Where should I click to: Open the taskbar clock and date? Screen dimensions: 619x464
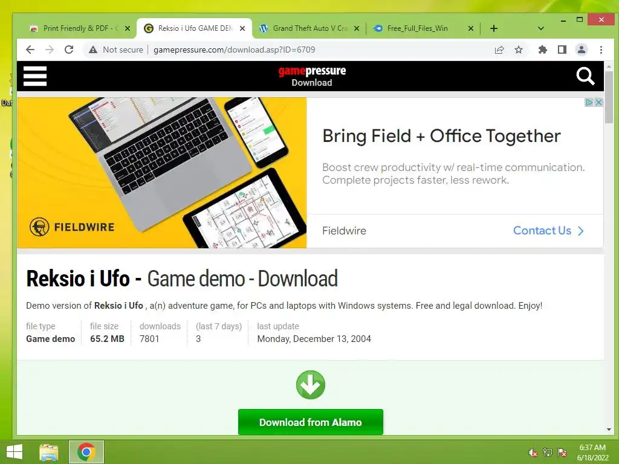coord(592,453)
